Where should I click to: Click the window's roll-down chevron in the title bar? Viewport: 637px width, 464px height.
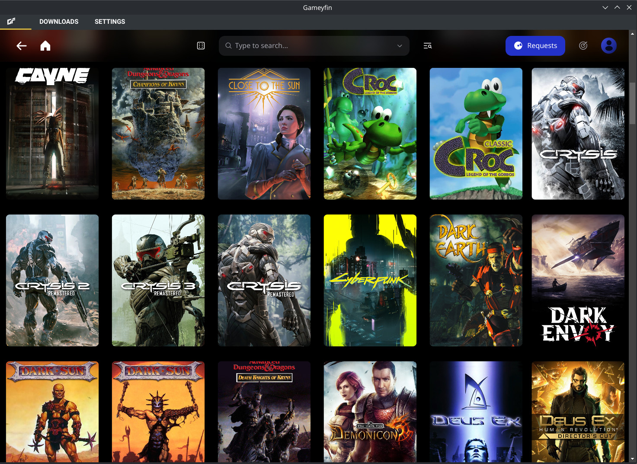pyautogui.click(x=605, y=7)
